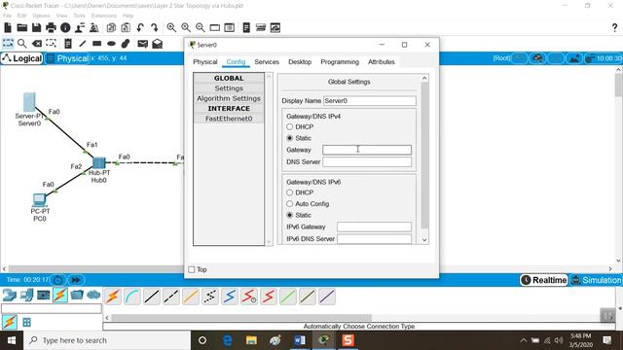
Task: Pick the Serial DCE red cable with clock
Action: pos(249,297)
